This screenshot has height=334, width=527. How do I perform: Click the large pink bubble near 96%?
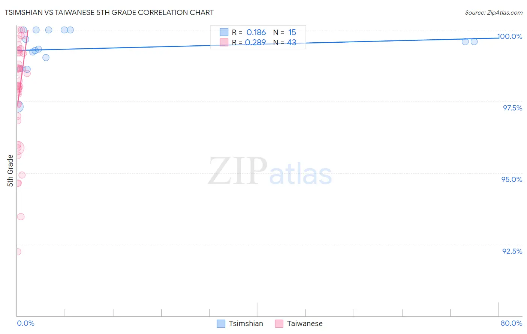(17, 148)
